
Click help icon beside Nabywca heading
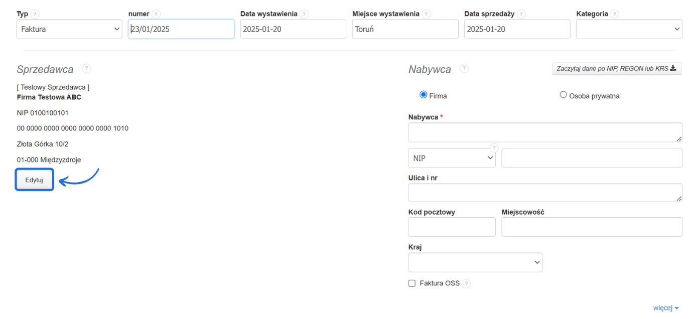pos(464,69)
